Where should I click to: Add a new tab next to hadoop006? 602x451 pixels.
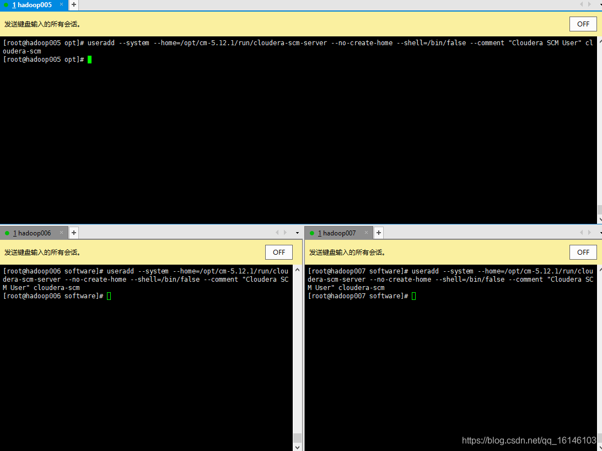pos(74,233)
